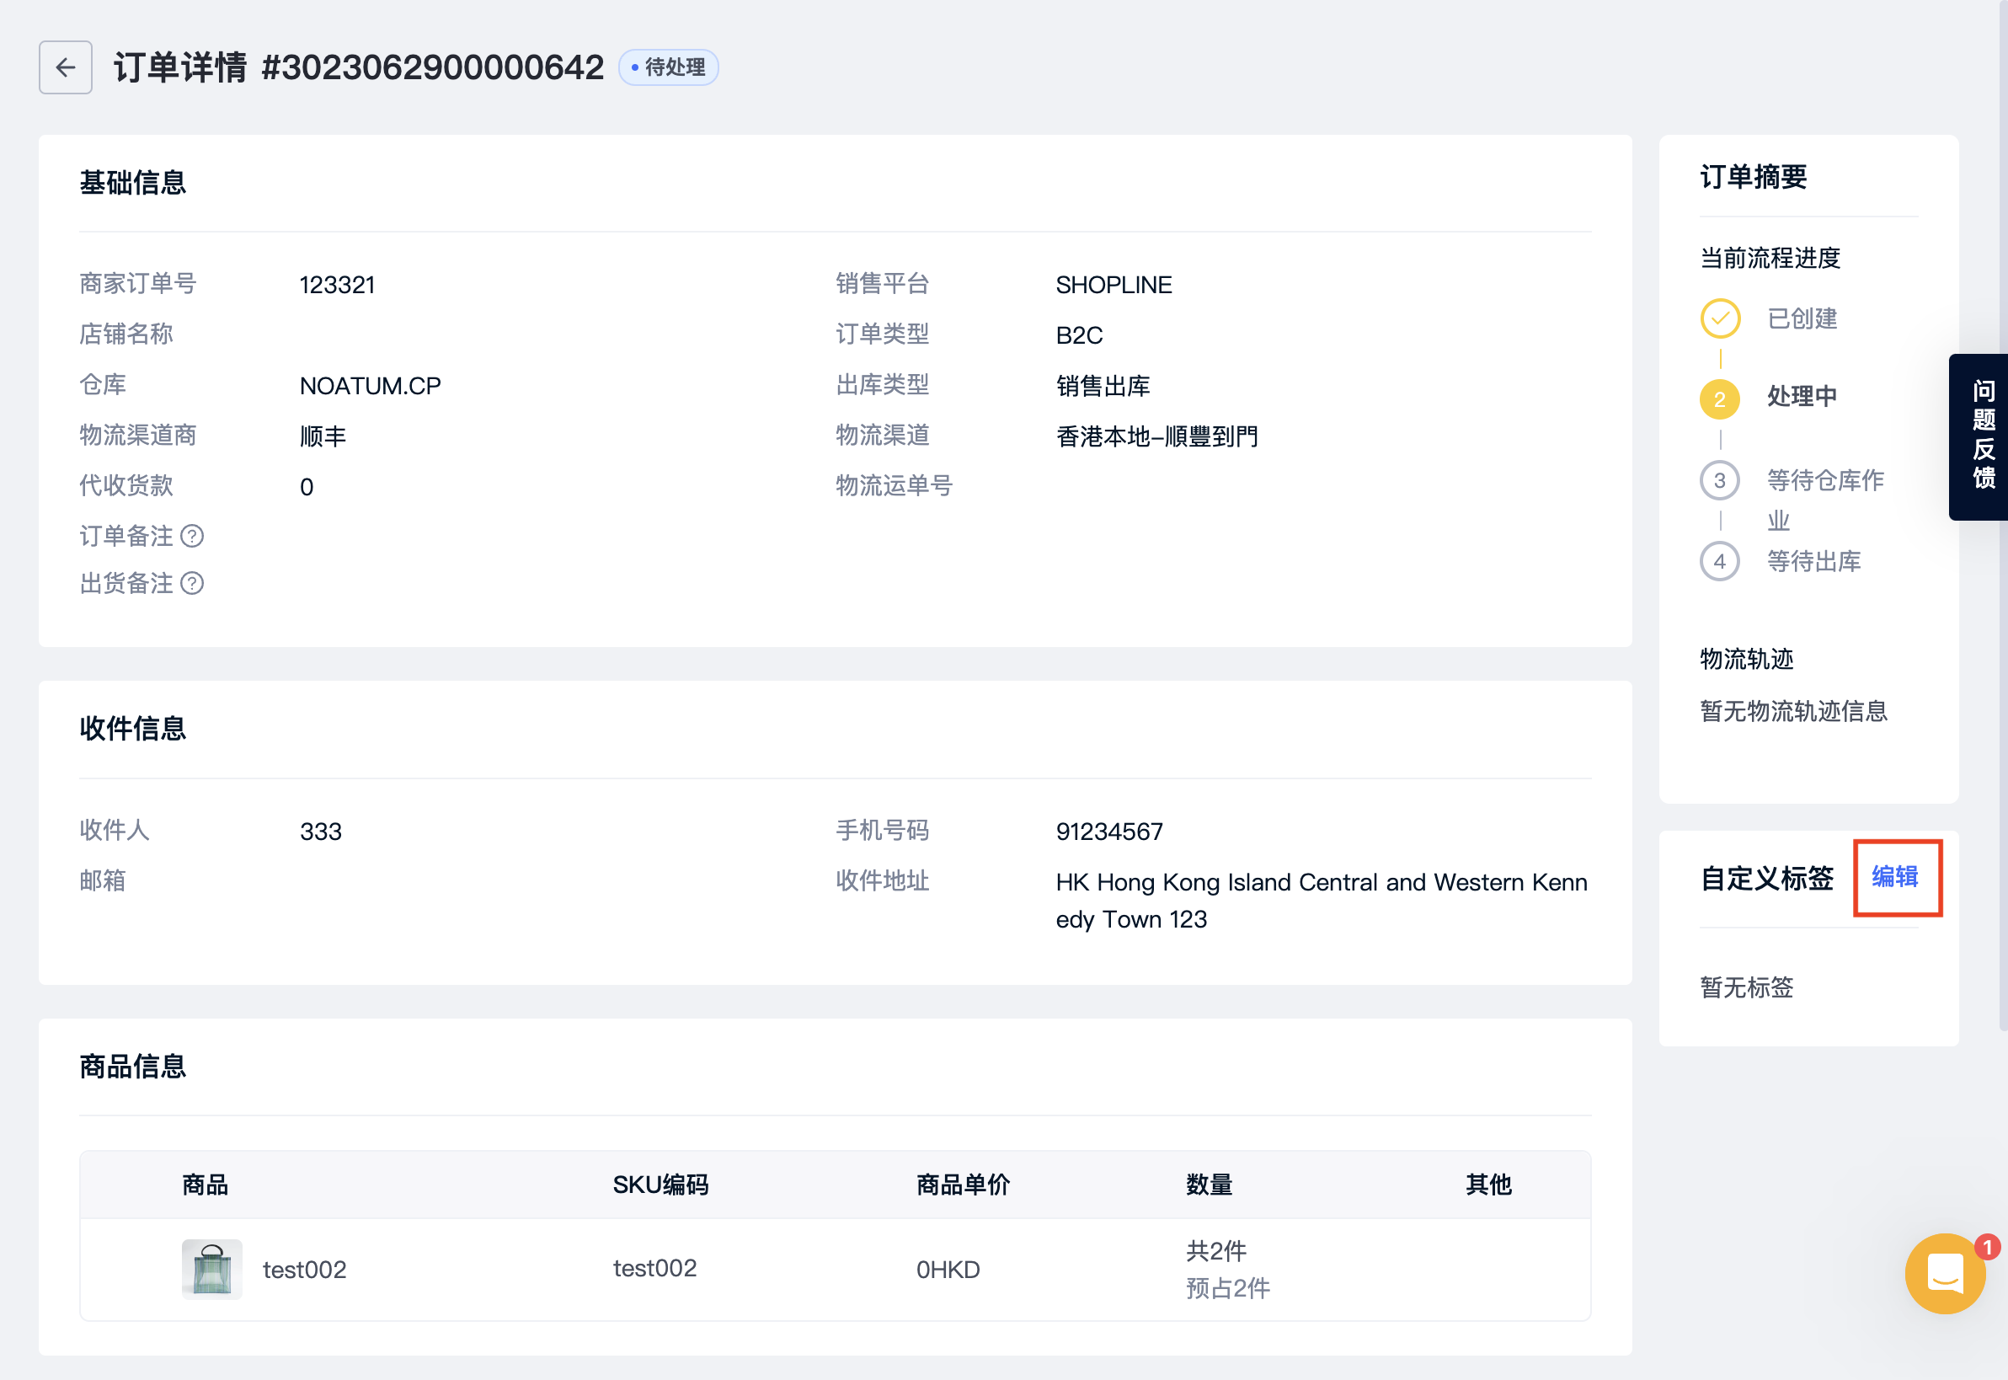Click the step 4 等待出库 circle

(x=1720, y=561)
